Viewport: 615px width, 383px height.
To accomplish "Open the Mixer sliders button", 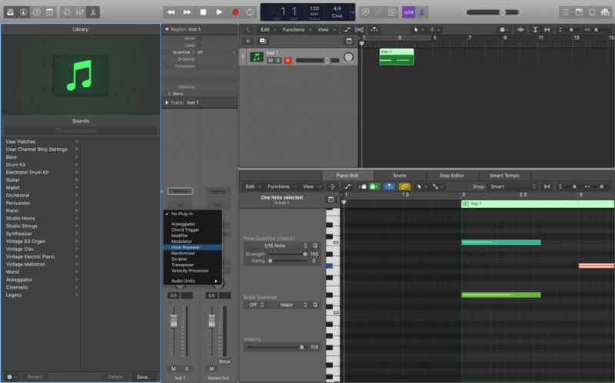I will 80,12.
